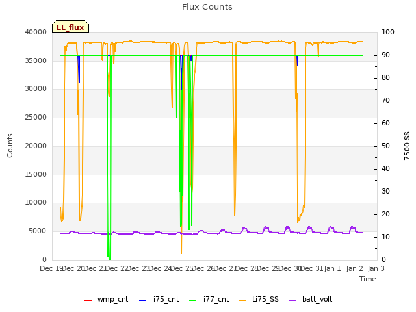Click the green li77_cnt legend swatch

point(193,300)
